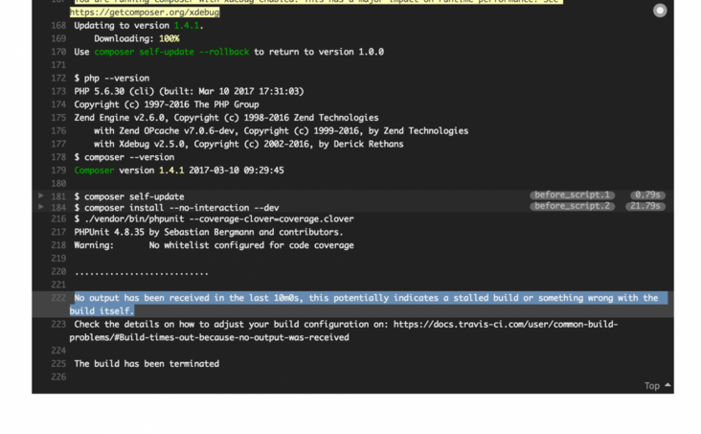Image resolution: width=701 pixels, height=434 pixels.
Task: Click the dotted test progress line 220
Action: tap(142, 272)
